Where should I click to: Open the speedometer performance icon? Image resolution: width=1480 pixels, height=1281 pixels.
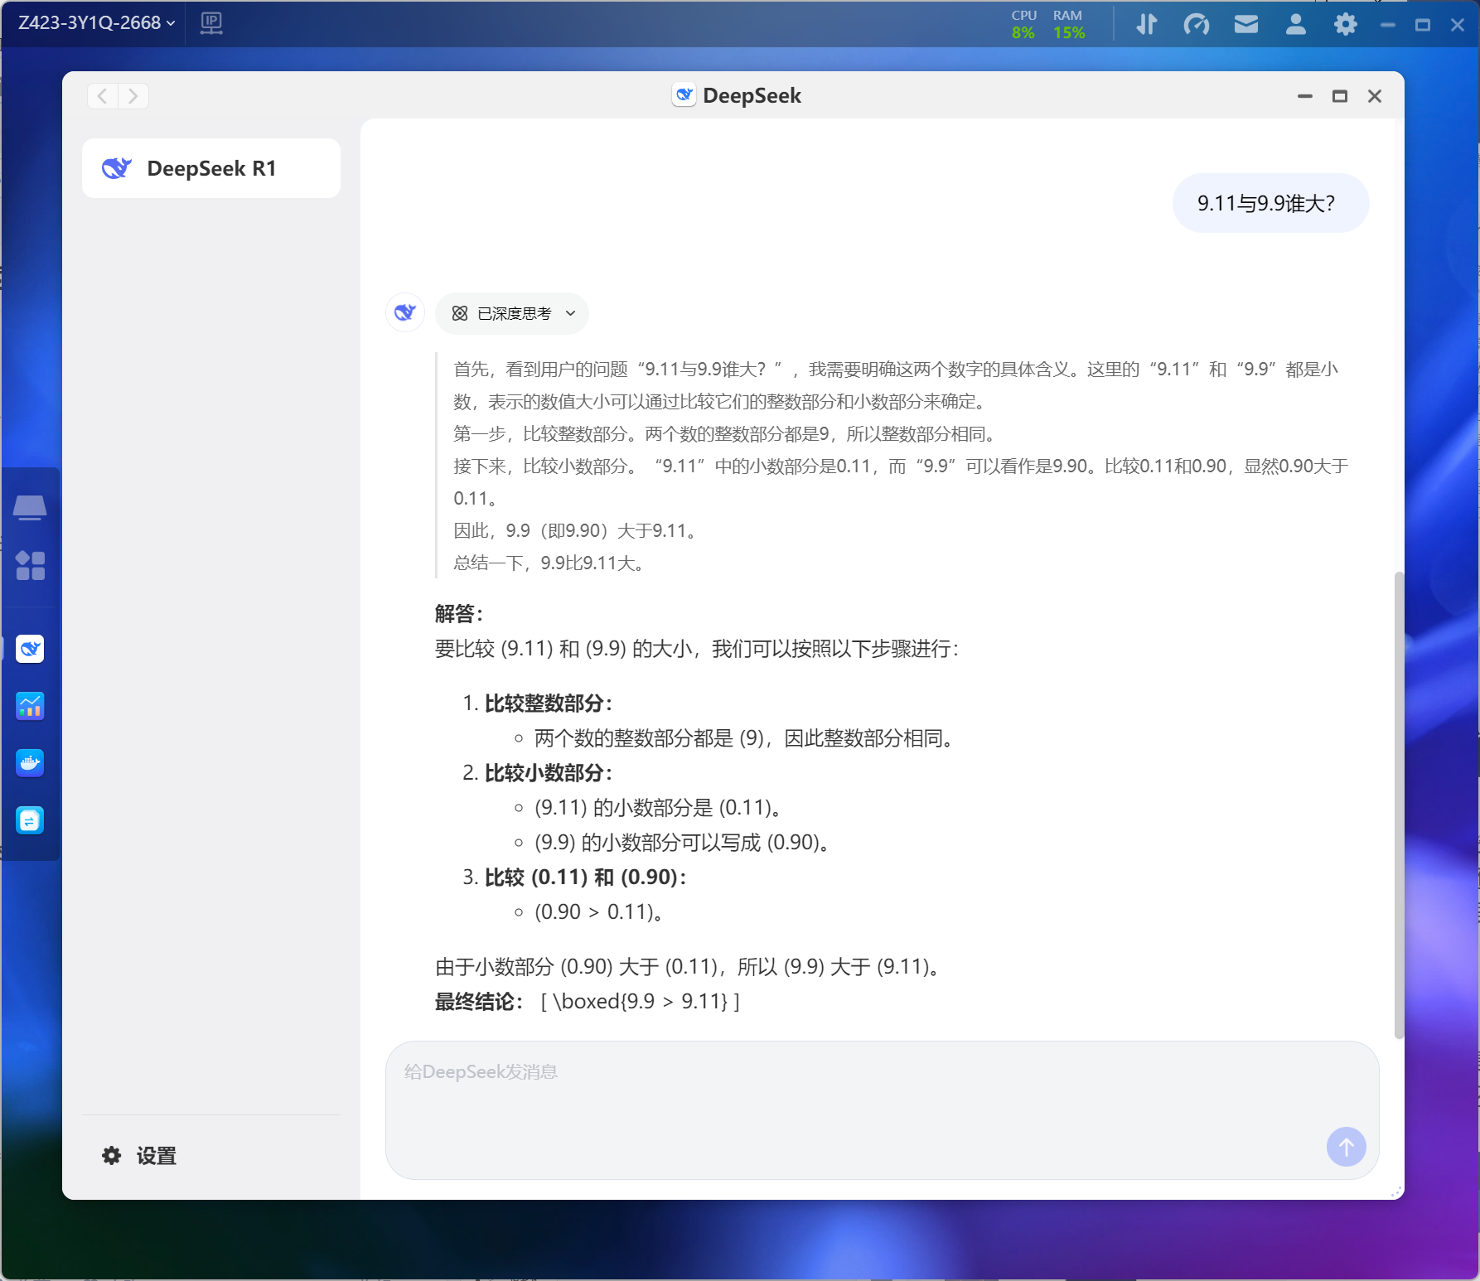(1196, 24)
